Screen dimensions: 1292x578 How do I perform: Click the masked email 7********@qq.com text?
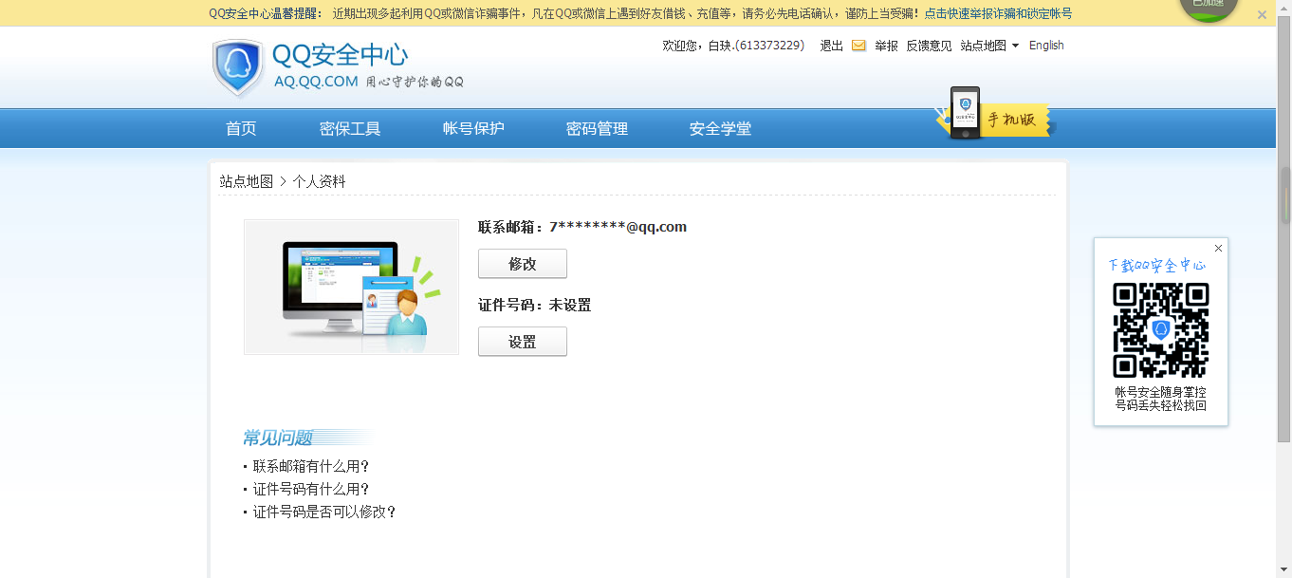coord(618,227)
